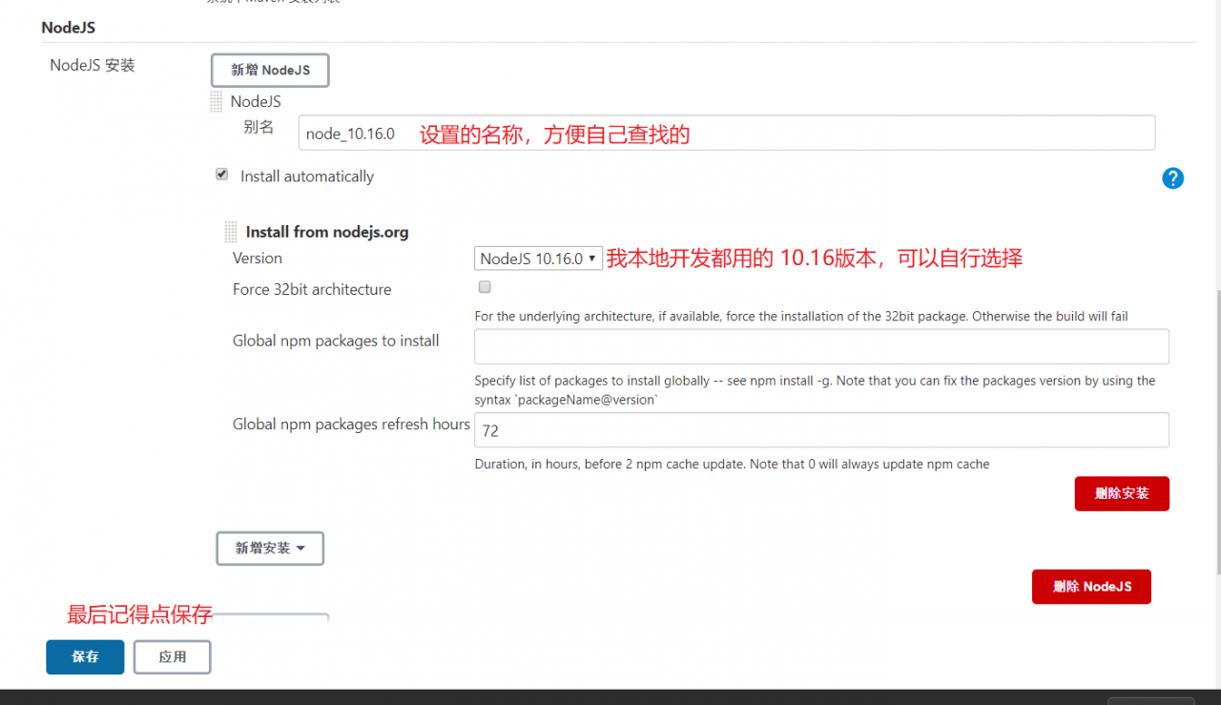This screenshot has height=705, width=1221.
Task: Click the page vertical scrollbar
Action: [1216, 431]
